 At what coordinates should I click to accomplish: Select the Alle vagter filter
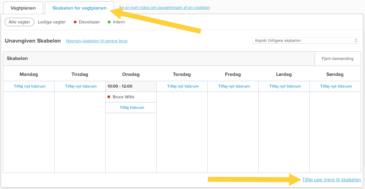tap(19, 22)
